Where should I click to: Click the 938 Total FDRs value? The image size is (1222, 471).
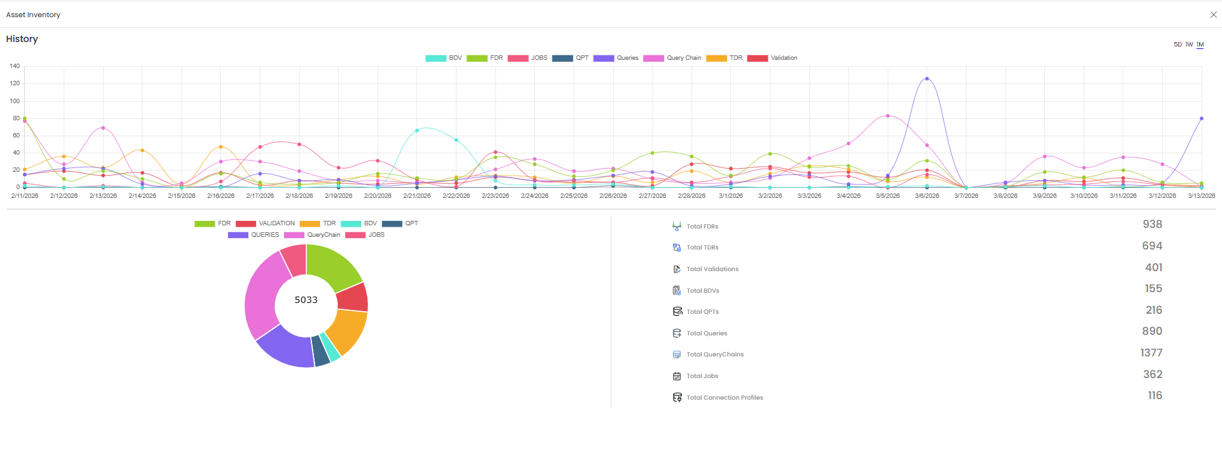pos(1153,224)
